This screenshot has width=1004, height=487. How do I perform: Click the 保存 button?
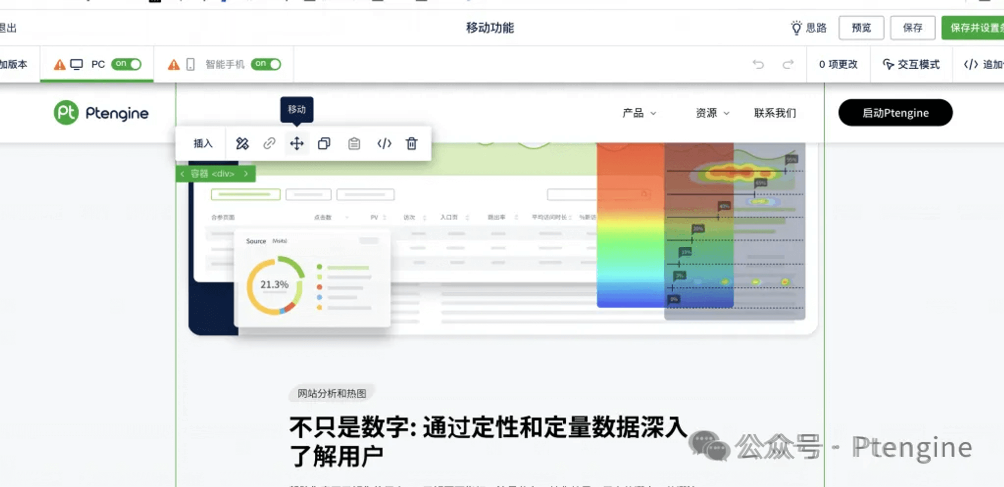coord(912,28)
